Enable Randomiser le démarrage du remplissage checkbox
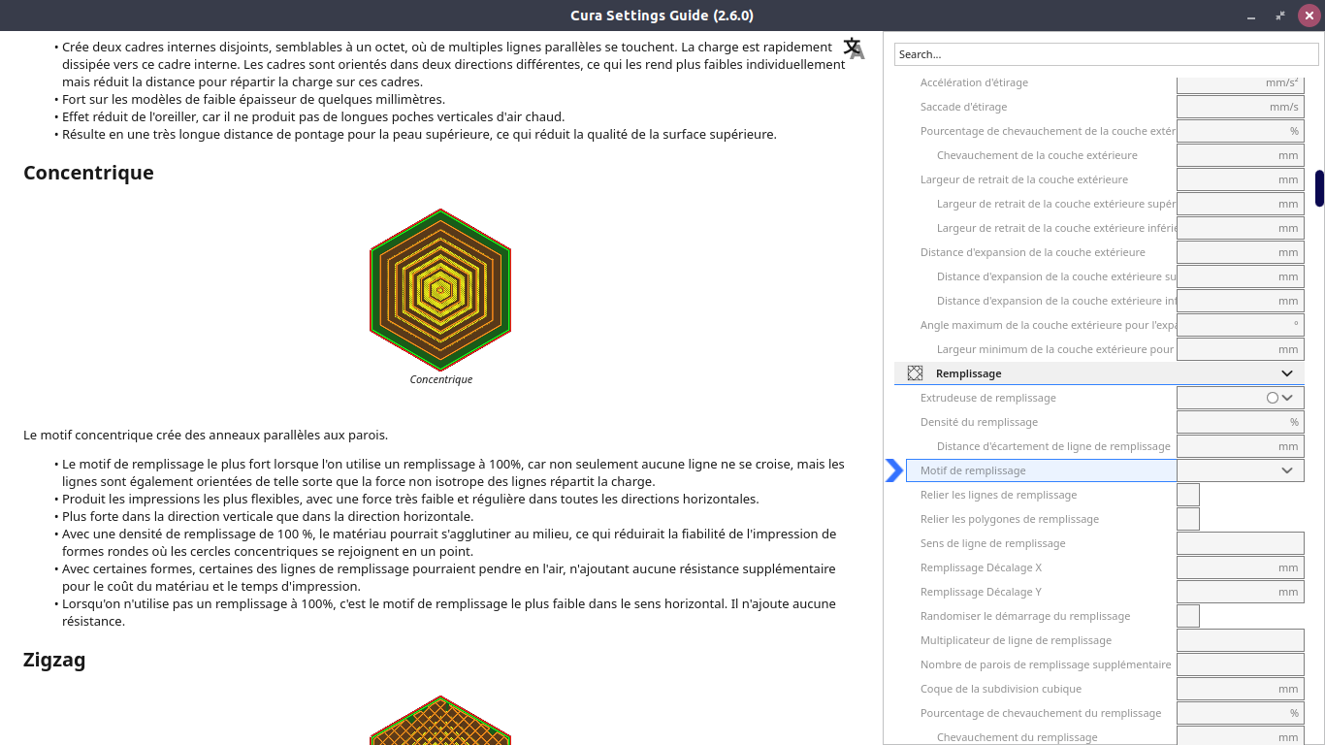The height and width of the screenshot is (745, 1325). (1188, 616)
